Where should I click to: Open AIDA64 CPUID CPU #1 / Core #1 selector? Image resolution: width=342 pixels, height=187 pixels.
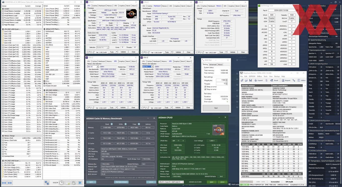pos(171,182)
